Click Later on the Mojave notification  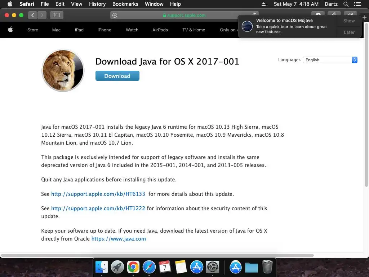click(x=349, y=32)
